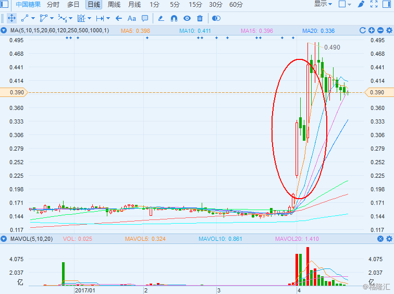This screenshot has width=394, height=294.
Task: Select the 日线 daily chart tab
Action: [x=94, y=4]
